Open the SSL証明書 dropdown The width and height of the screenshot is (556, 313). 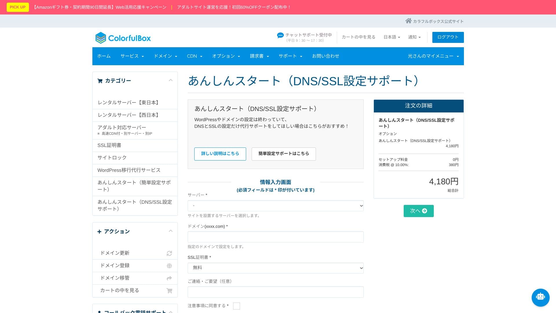275,268
